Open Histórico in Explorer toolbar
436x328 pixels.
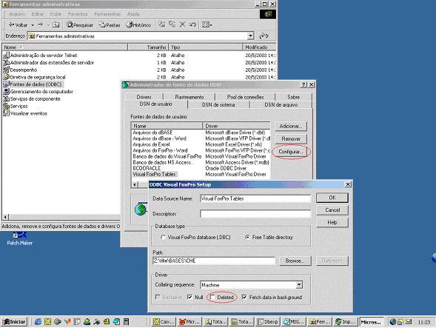point(138,24)
